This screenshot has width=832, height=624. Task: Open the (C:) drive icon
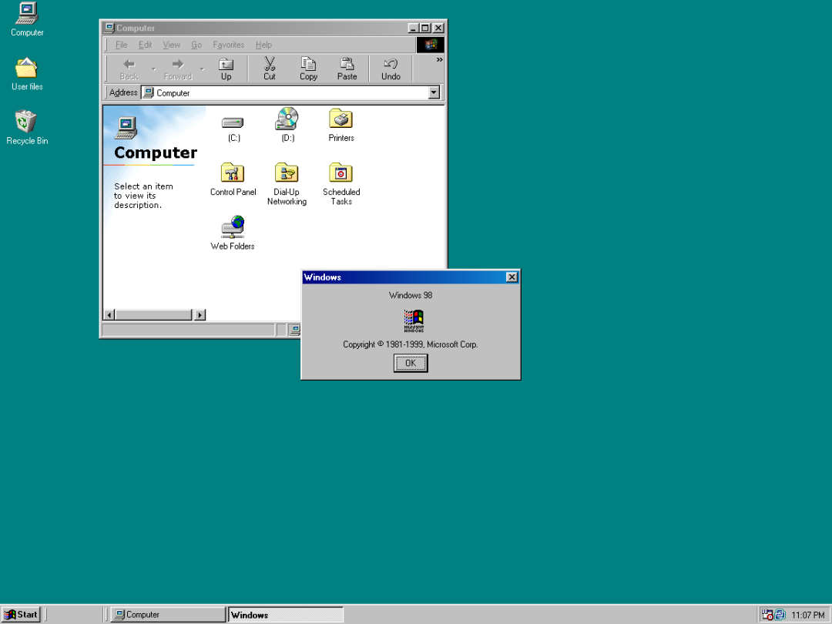pos(233,122)
